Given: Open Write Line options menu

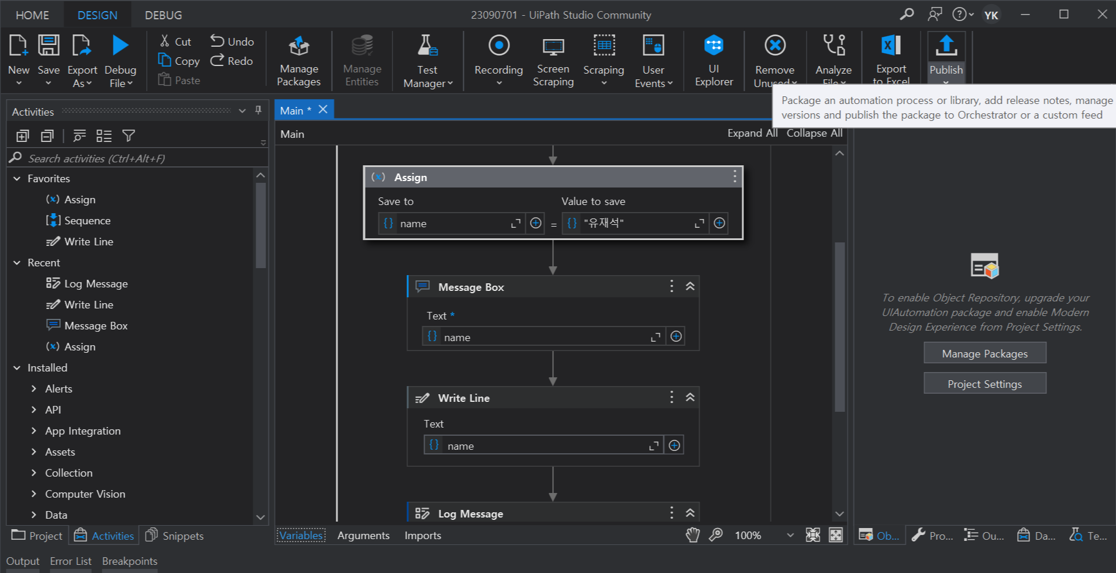Looking at the screenshot, I should [x=671, y=397].
